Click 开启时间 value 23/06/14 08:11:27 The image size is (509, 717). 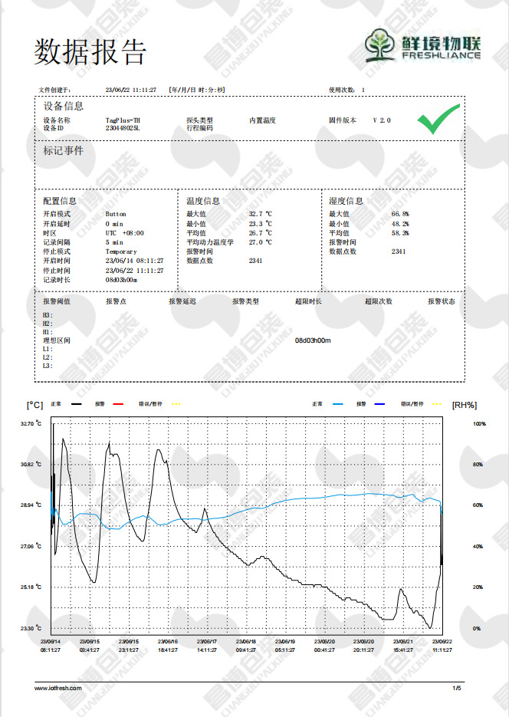click(134, 261)
